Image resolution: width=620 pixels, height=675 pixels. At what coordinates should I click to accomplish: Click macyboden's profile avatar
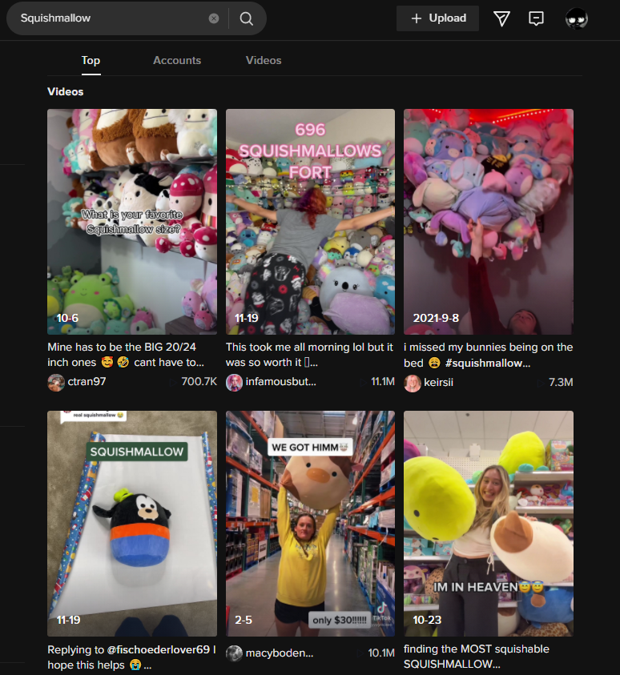[x=235, y=653]
